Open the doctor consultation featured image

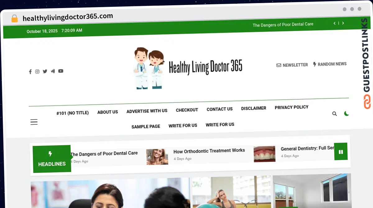(x=110, y=193)
